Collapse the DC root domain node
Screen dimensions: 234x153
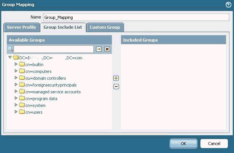click(10, 58)
